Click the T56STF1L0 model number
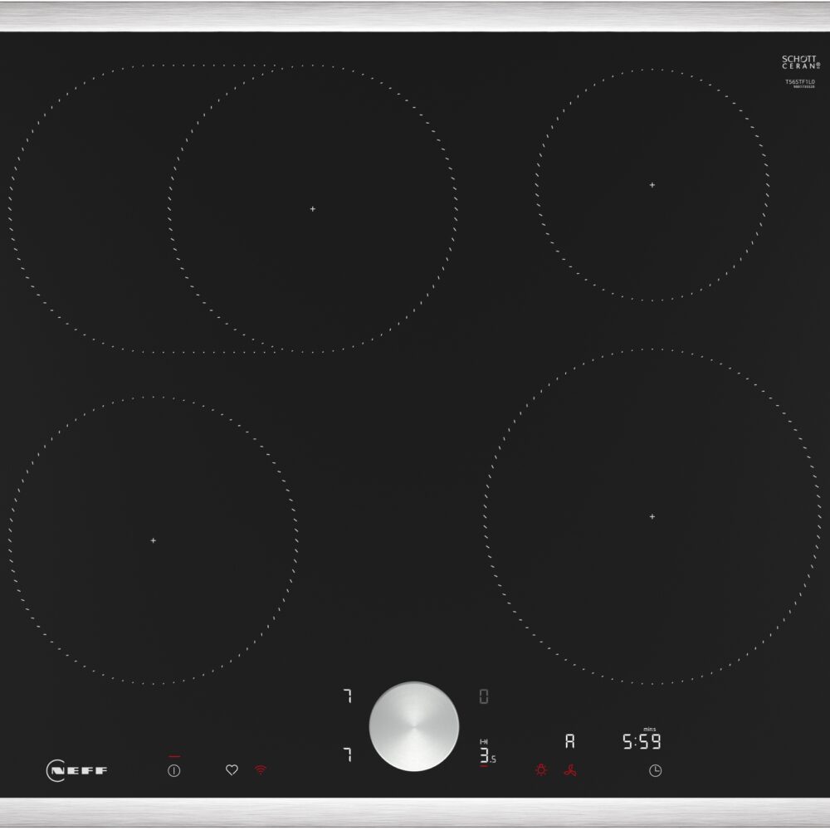Image resolution: width=830 pixels, height=830 pixels. tap(799, 82)
